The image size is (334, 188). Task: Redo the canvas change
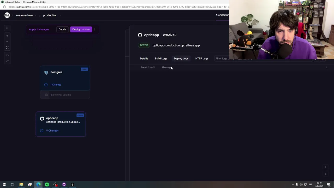[x=7, y=61]
